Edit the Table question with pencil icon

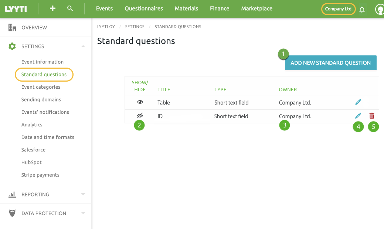[x=358, y=102]
